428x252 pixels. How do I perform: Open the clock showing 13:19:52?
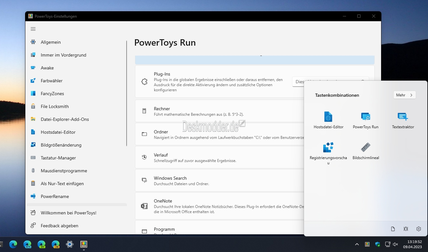click(412, 244)
